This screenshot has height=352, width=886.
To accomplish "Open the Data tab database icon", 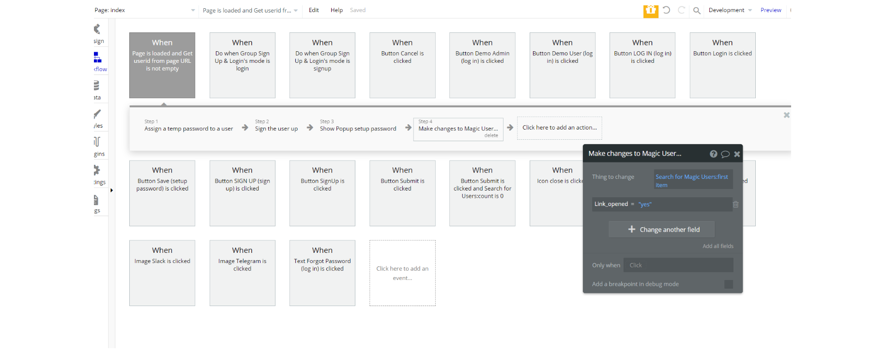I will (x=97, y=86).
